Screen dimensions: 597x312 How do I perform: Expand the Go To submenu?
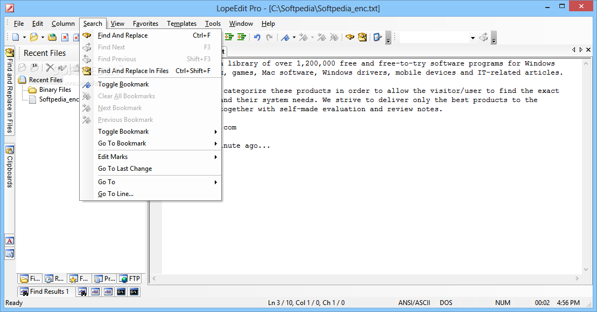click(151, 182)
